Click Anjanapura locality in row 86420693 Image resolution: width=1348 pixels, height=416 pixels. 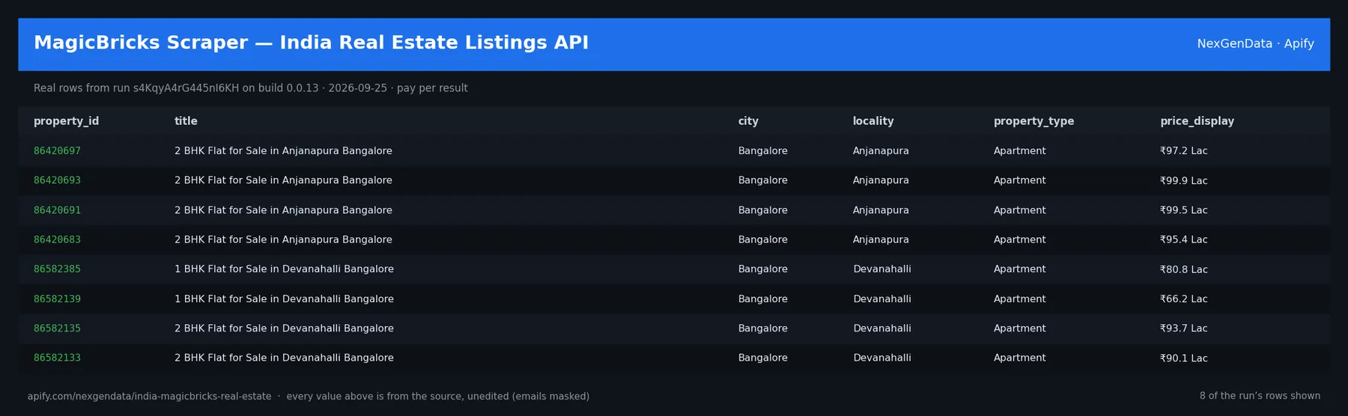coord(881,180)
